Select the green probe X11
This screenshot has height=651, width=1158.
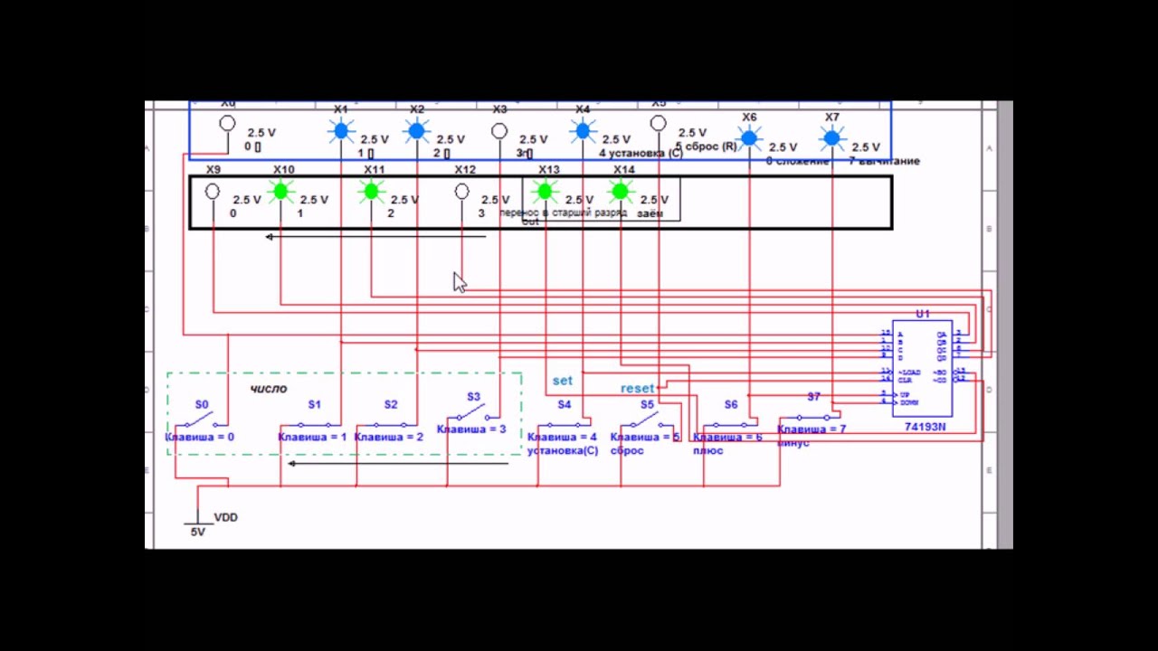click(x=371, y=191)
